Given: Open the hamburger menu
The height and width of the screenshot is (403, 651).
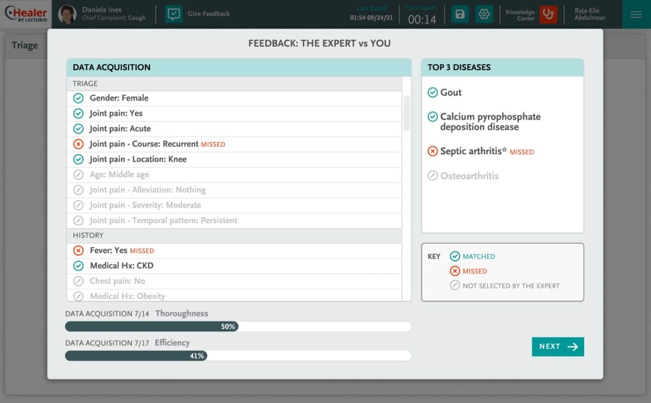Looking at the screenshot, I should (x=636, y=14).
